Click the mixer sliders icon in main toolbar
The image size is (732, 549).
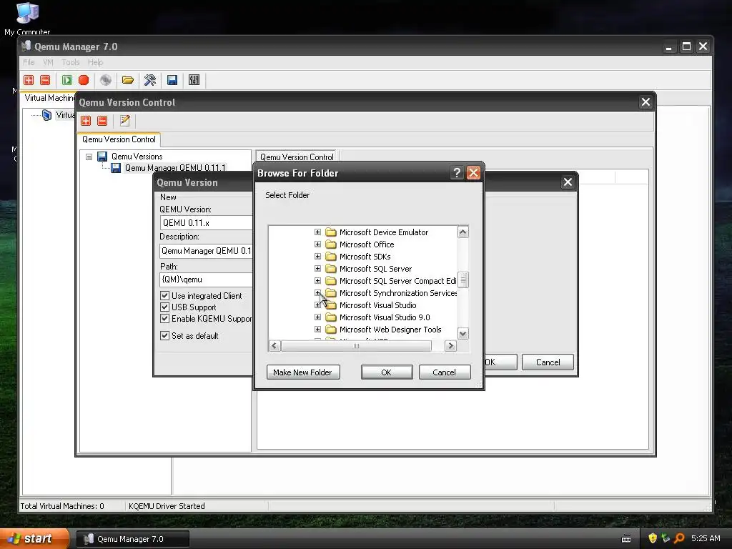[x=194, y=80]
